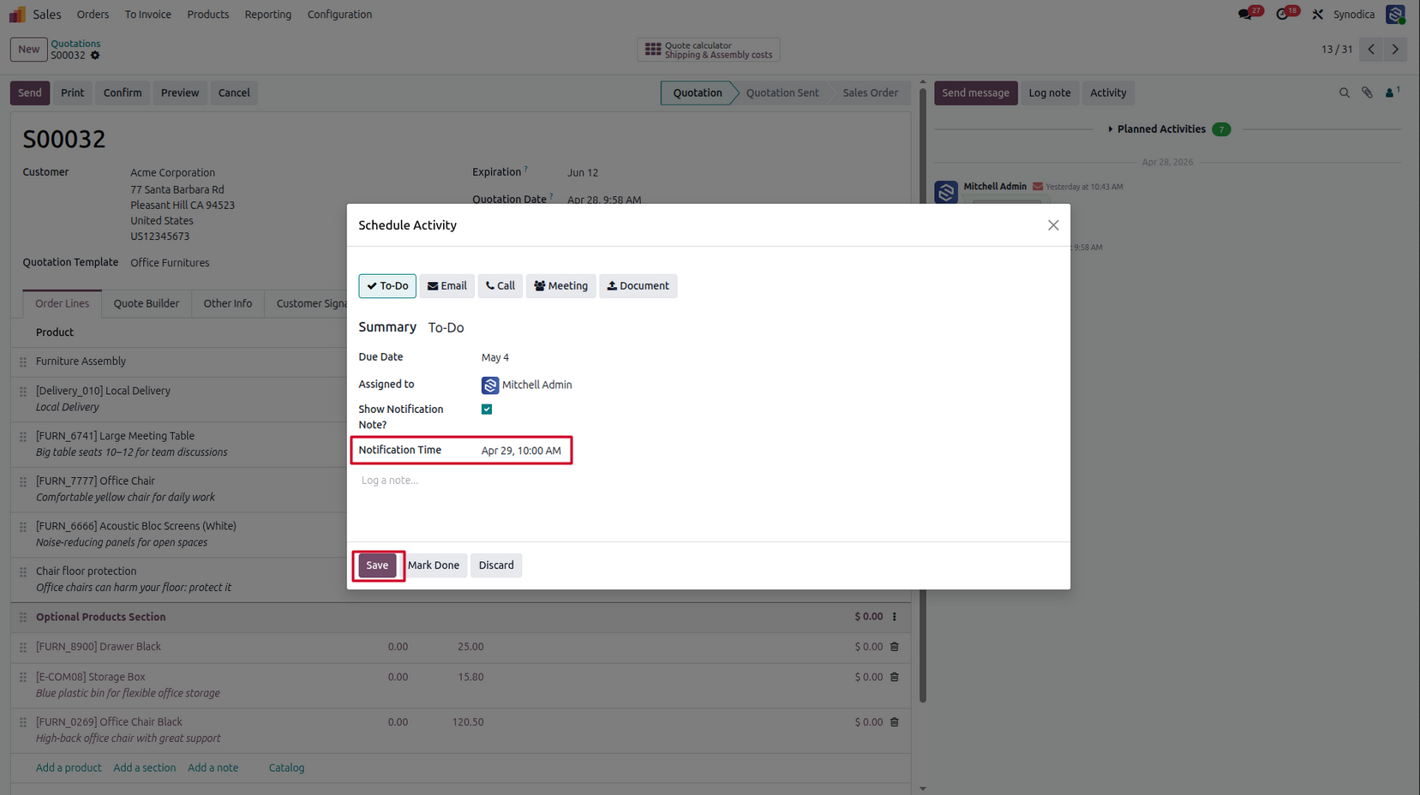Screen dimensions: 1420x795
Task: Open the gear menu next to S00032
Action: coord(95,56)
